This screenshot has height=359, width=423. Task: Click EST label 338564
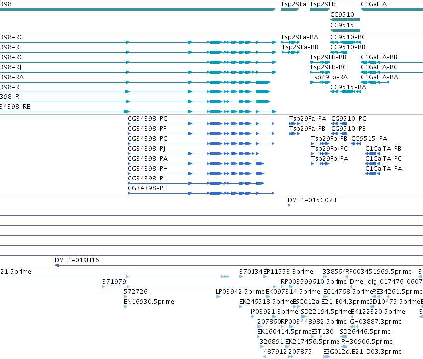(334, 272)
